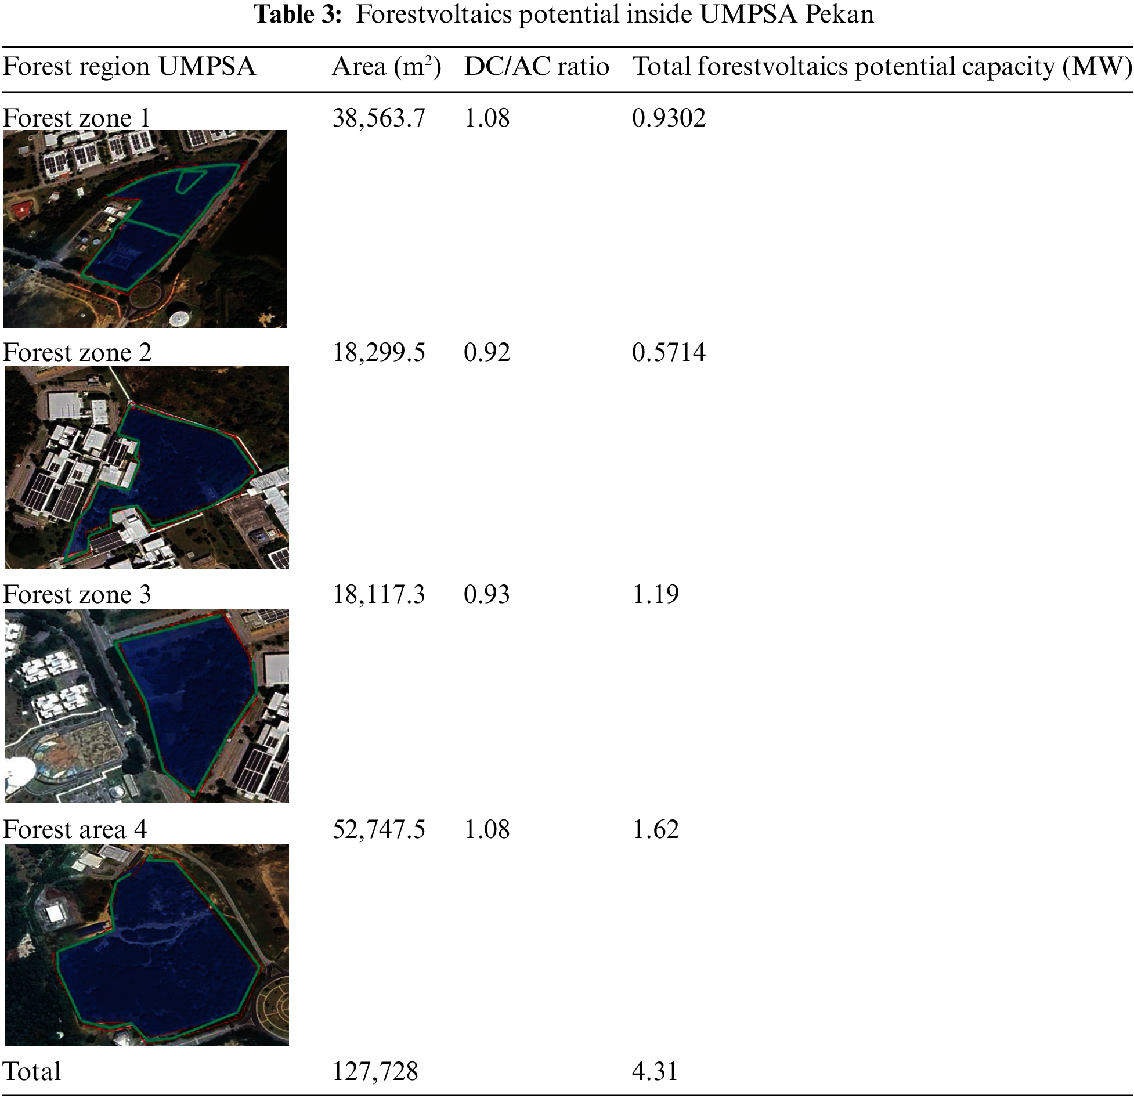Click the Forest zone 1 satellite image
This screenshot has height=1098, width=1134.
point(145,229)
